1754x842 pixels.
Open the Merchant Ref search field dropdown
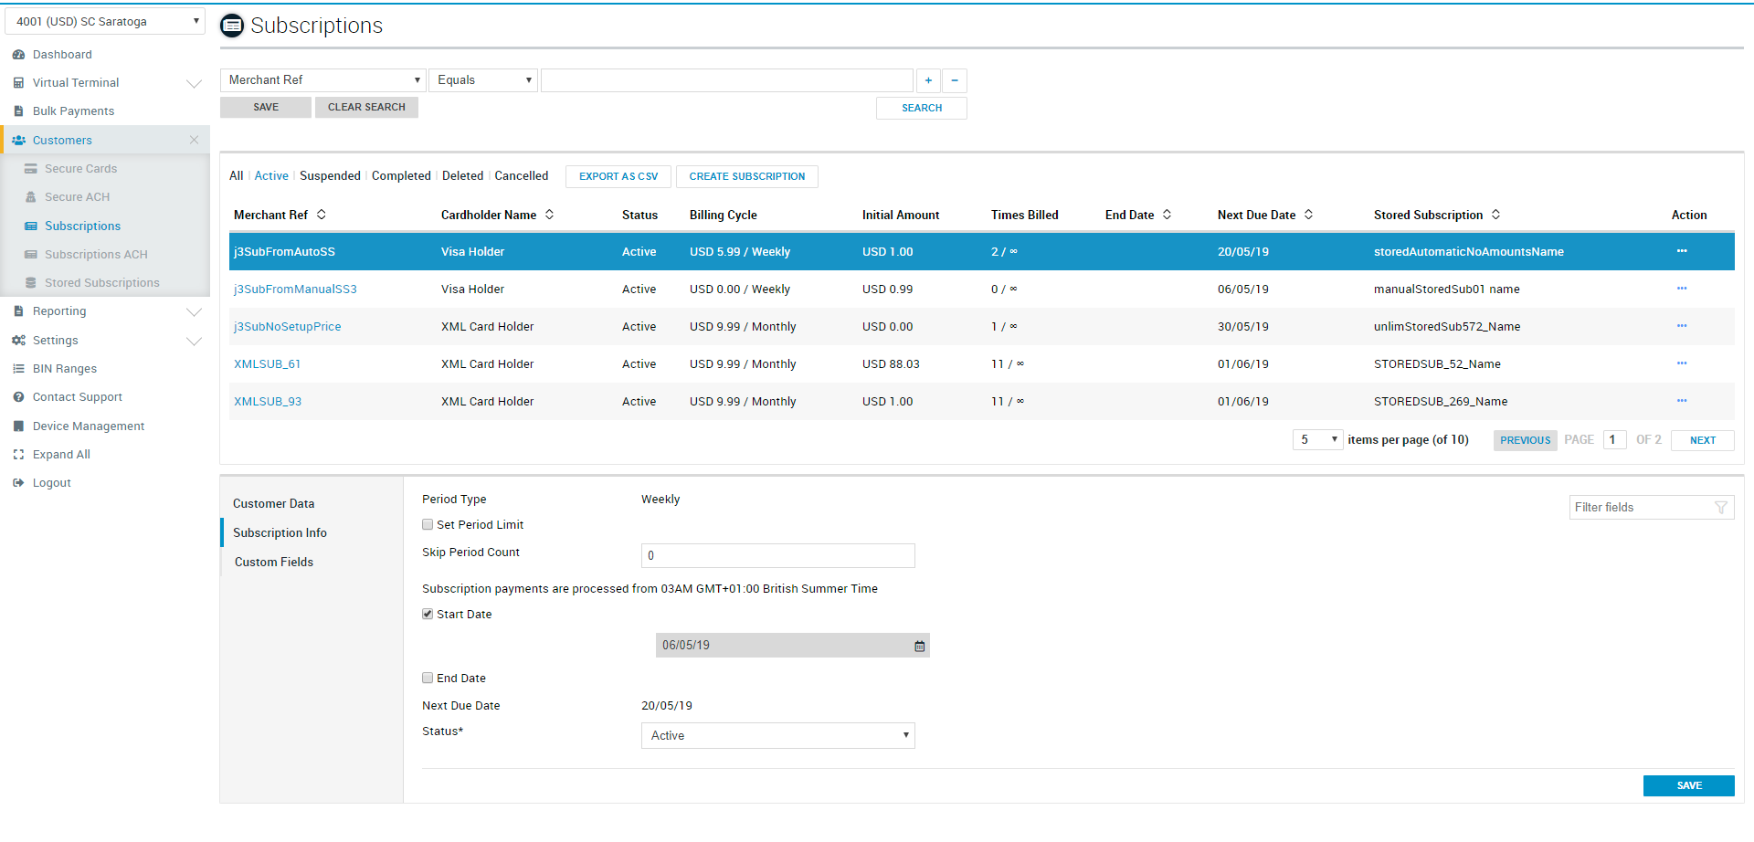coord(323,80)
